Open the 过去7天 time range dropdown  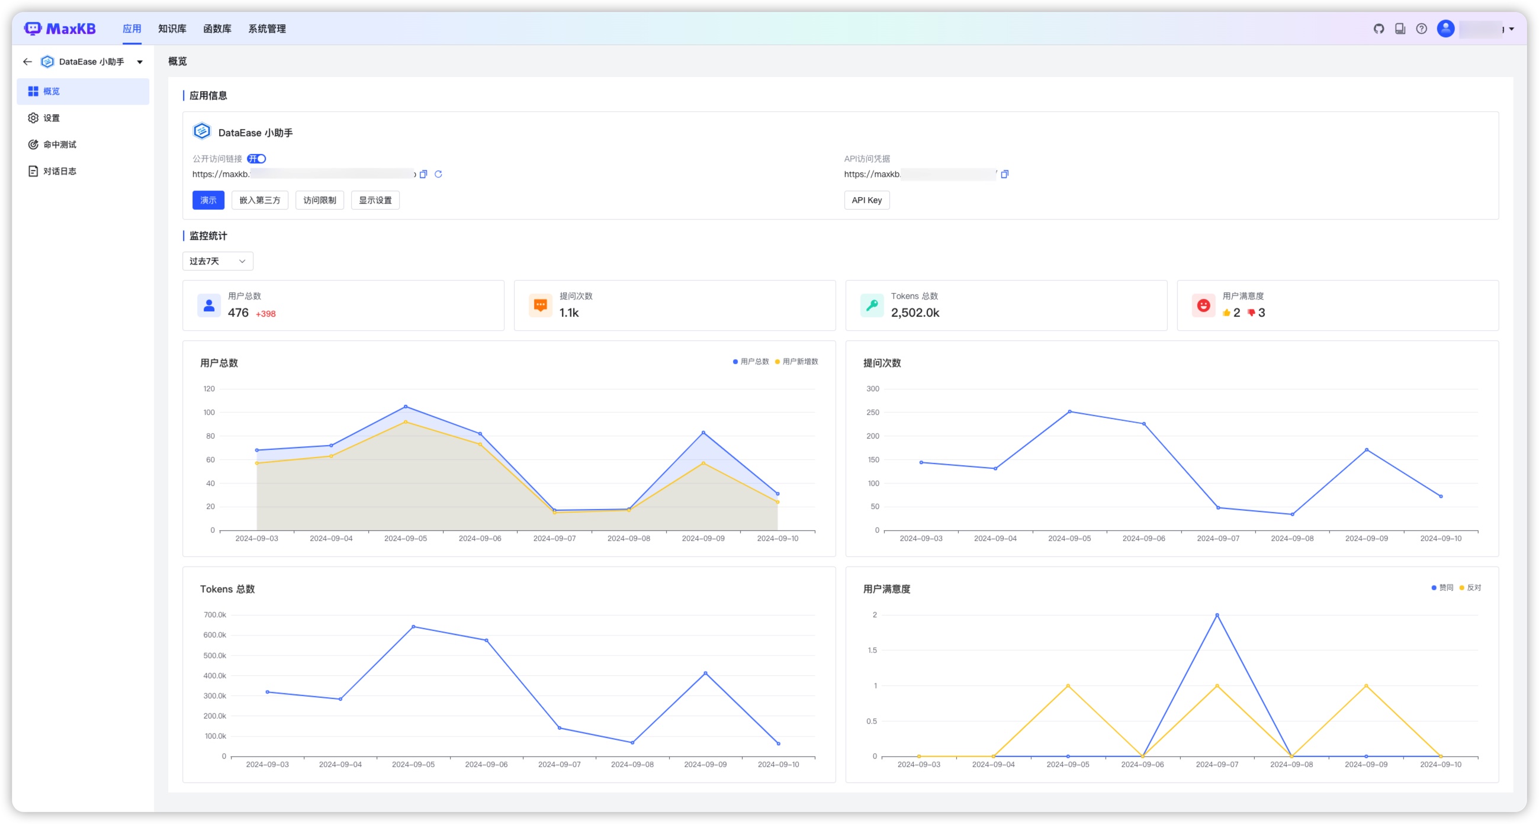[x=217, y=261]
